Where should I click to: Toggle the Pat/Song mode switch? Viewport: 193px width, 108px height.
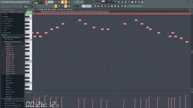tap(36, 2)
